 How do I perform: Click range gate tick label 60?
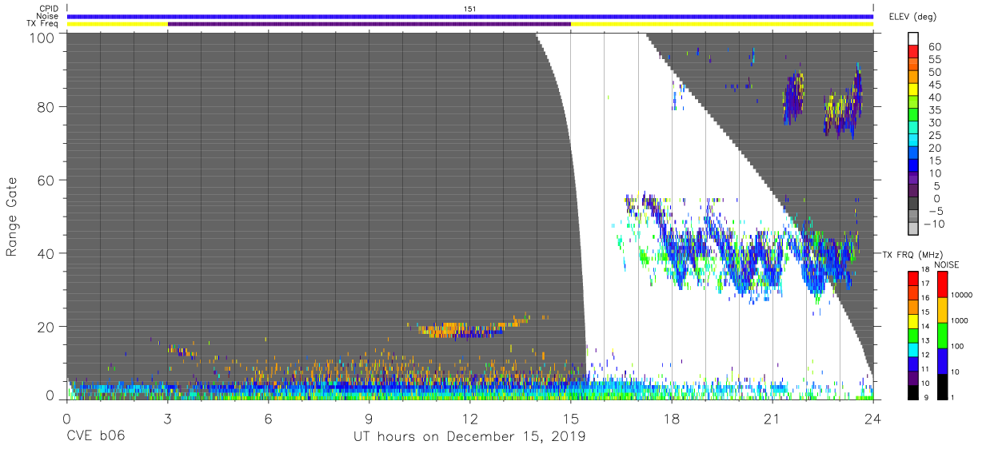coord(47,181)
